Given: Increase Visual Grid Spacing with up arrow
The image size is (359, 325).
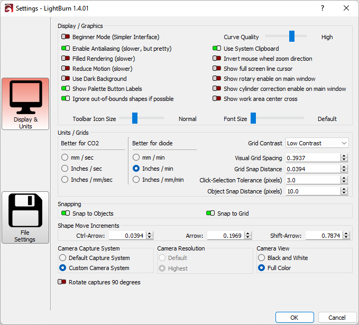Looking at the screenshot, I should pyautogui.click(x=344, y=156).
